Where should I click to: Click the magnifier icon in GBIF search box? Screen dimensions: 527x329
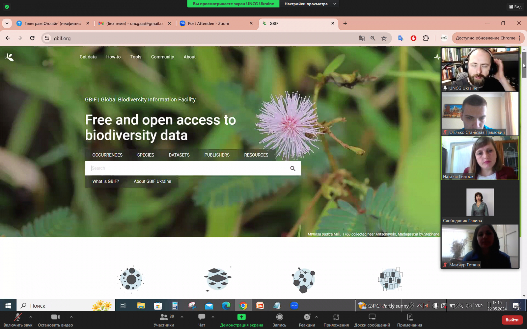click(x=293, y=168)
